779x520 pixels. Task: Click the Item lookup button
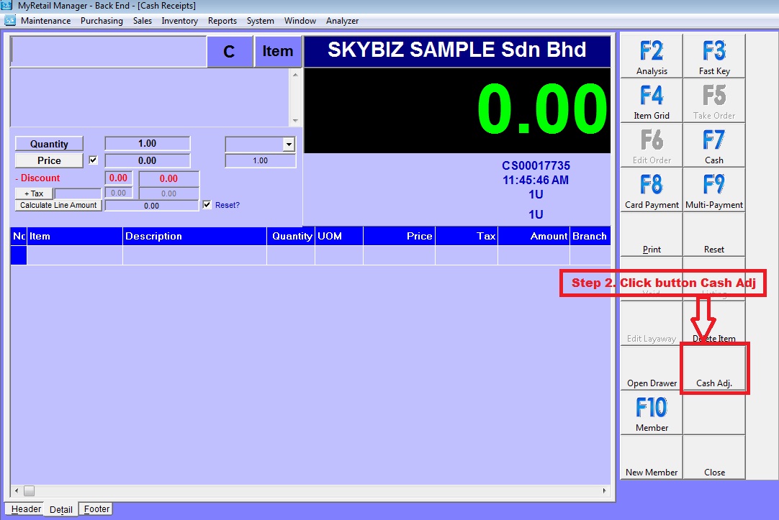click(x=278, y=51)
